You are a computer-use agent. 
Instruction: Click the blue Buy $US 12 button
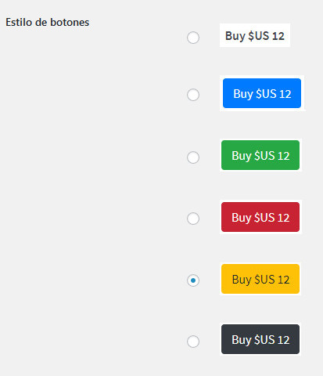pyautogui.click(x=262, y=93)
